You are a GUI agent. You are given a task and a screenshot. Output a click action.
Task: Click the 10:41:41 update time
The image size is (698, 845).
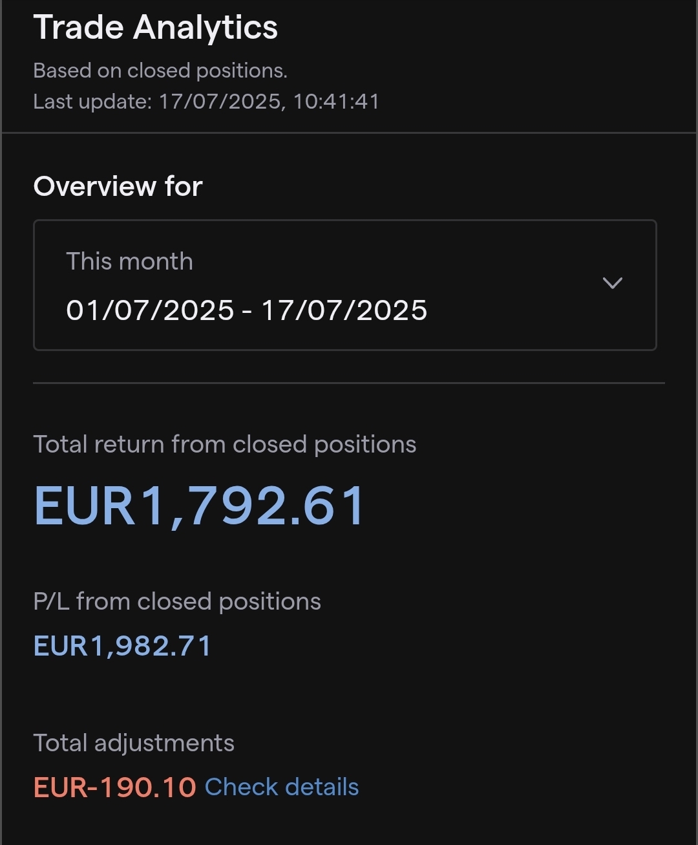(x=336, y=102)
